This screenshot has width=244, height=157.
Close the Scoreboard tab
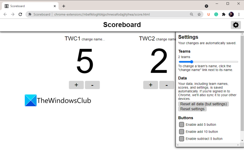[55, 6]
